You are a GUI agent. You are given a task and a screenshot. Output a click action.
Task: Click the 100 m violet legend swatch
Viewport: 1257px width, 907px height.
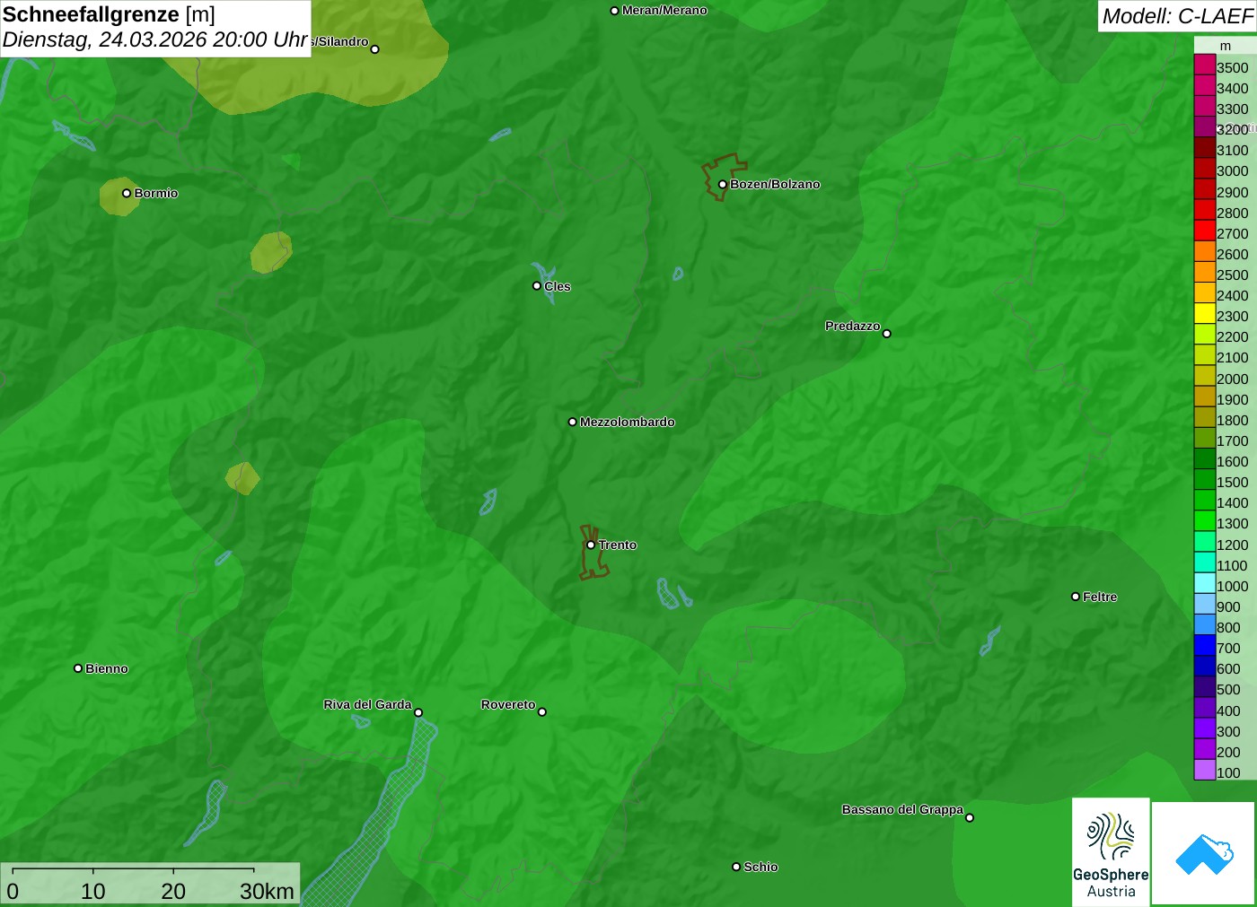click(x=1205, y=770)
